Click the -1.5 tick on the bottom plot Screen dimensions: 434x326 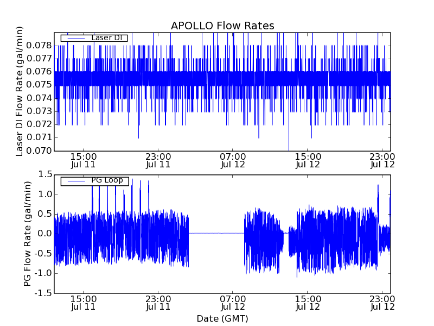pos(44,293)
